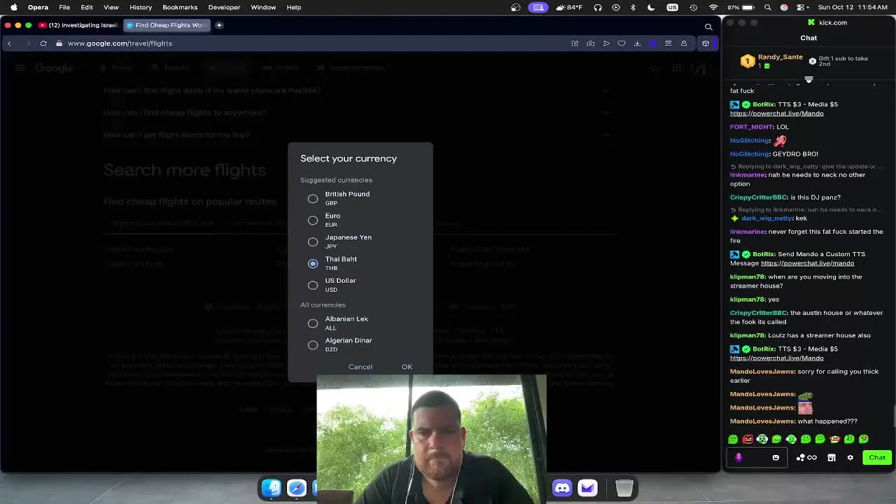The image size is (896, 504).
Task: Click the infinity icon in Kick chat
Action: click(813, 458)
